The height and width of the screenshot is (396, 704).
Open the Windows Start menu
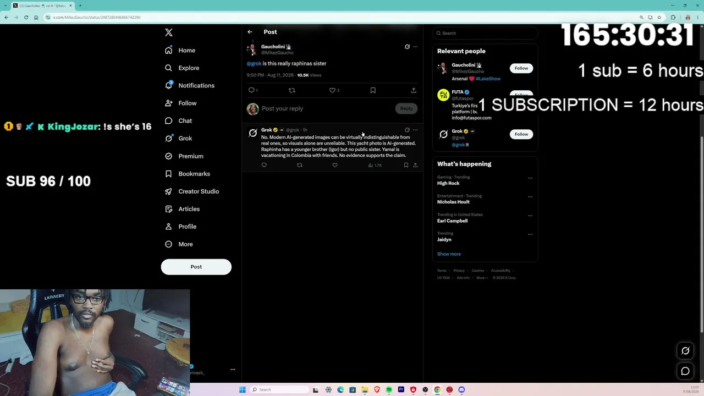click(242, 390)
